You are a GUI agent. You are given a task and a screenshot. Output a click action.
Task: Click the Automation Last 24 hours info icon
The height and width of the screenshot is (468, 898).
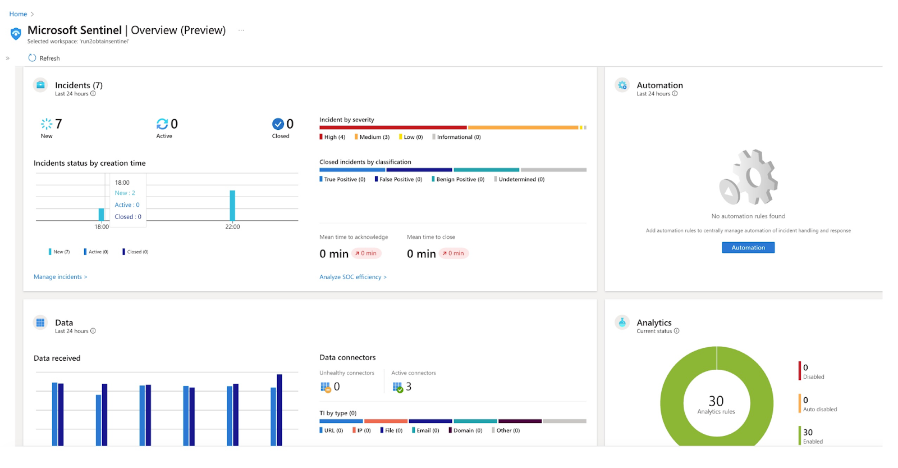[675, 94]
